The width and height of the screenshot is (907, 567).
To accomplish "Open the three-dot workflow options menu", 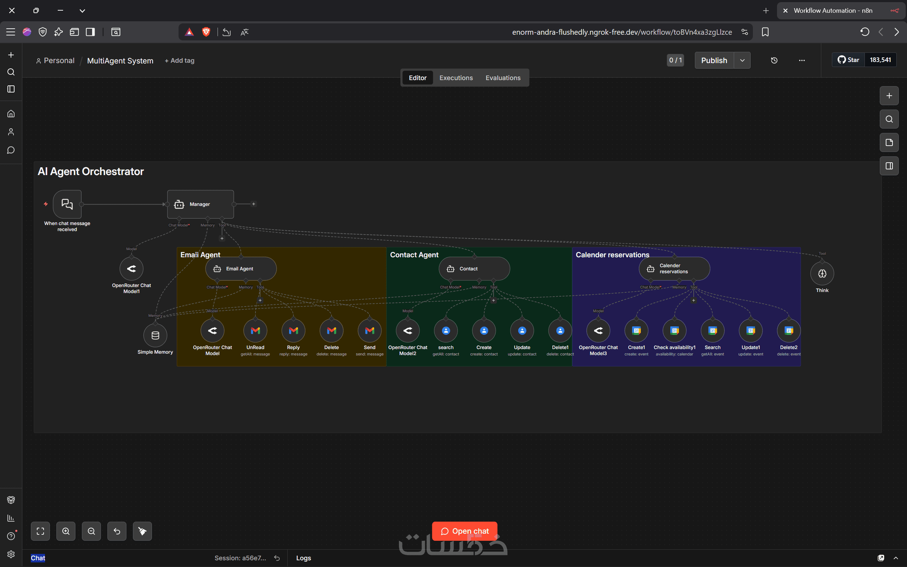I will pos(802,60).
